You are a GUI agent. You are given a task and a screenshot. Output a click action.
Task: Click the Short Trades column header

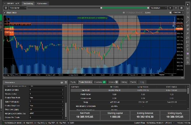click(171, 87)
